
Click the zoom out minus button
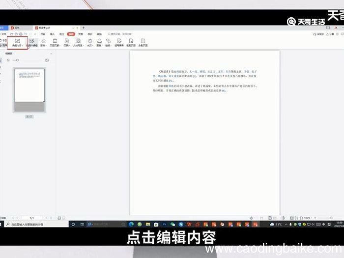(315, 218)
